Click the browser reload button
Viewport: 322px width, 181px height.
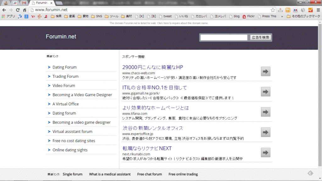[x=18, y=10]
